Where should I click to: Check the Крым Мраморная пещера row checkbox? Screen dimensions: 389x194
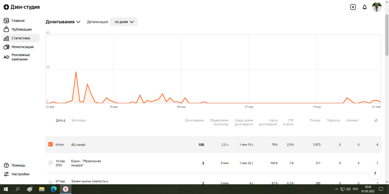click(50, 163)
